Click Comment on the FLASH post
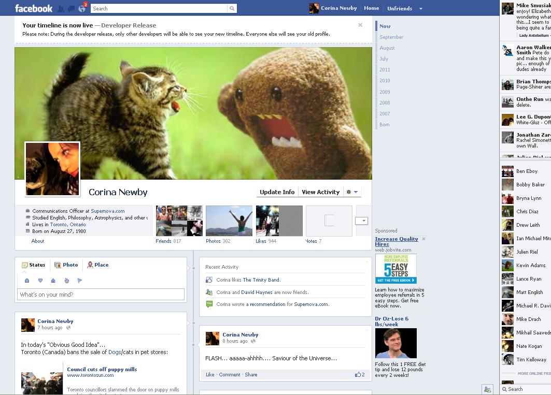 click(x=230, y=375)
